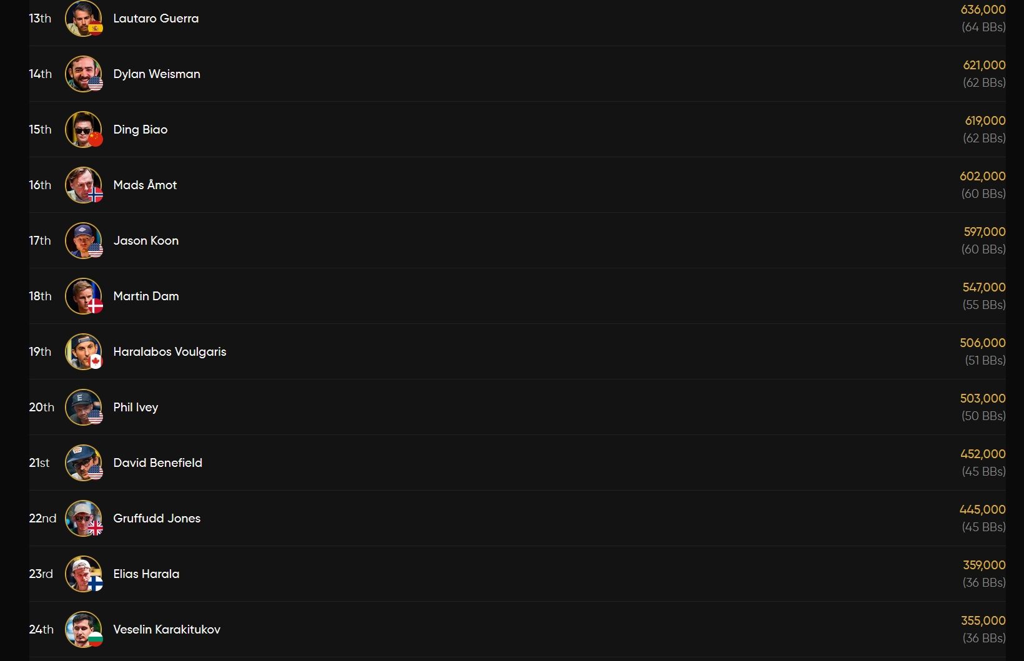
Task: Select the 17th place rank label
Action: click(40, 240)
